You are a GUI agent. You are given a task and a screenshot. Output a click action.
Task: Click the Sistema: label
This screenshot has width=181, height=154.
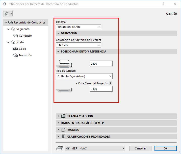[x=61, y=22]
